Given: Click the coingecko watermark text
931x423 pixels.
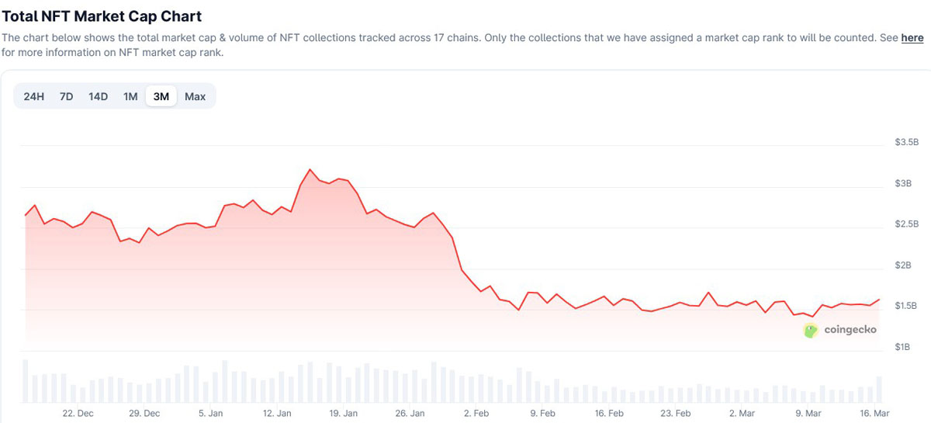Looking at the screenshot, I should pos(850,330).
